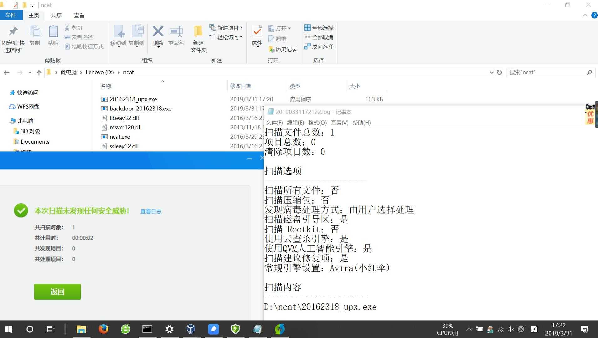Open Notepad's Edit menu
The height and width of the screenshot is (338, 598).
(295, 123)
